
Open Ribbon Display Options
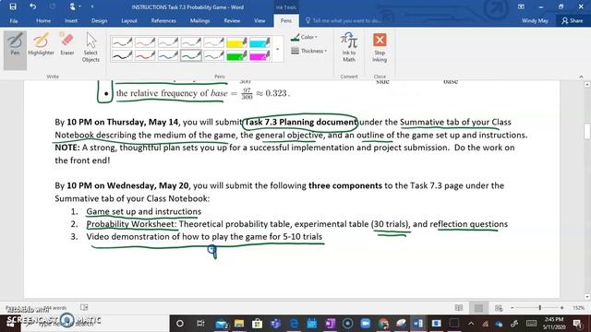tap(521, 6)
